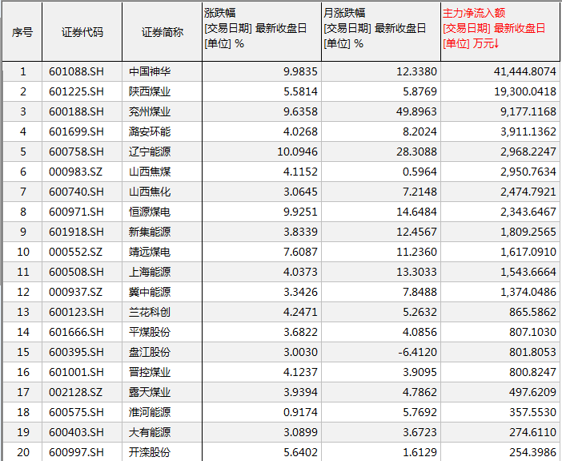Click stock code 601001.SH
Screen dimensions: 562x461
(x=76, y=372)
